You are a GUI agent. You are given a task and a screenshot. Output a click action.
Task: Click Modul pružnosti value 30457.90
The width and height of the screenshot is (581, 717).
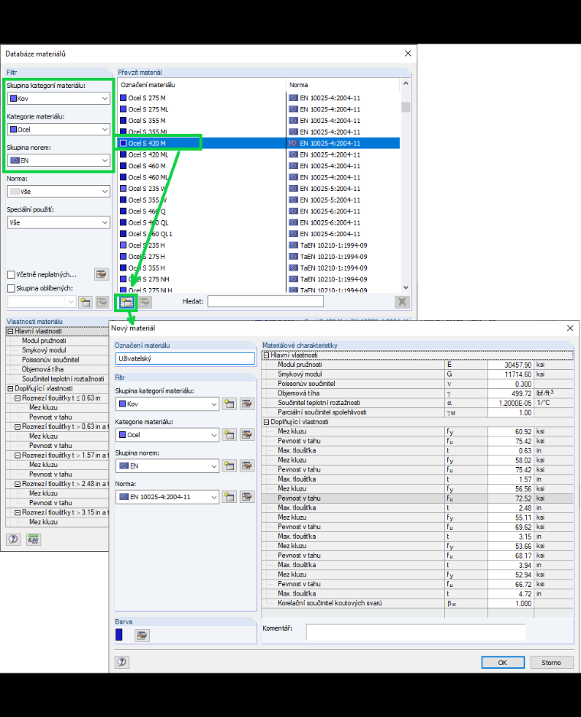point(511,365)
